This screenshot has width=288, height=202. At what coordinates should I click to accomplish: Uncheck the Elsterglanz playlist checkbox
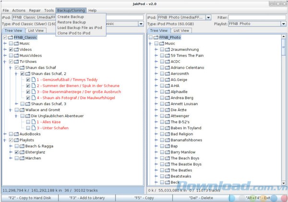point(16,152)
